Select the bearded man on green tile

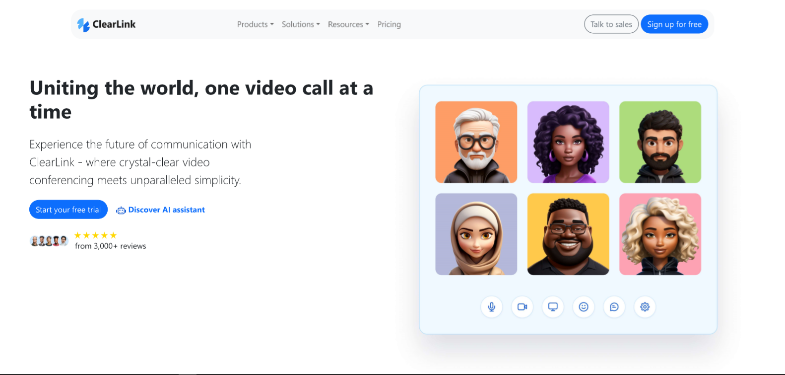coord(660,142)
